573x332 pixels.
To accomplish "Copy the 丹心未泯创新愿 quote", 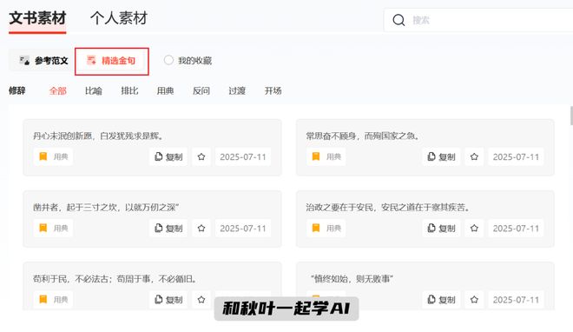I will (x=168, y=156).
